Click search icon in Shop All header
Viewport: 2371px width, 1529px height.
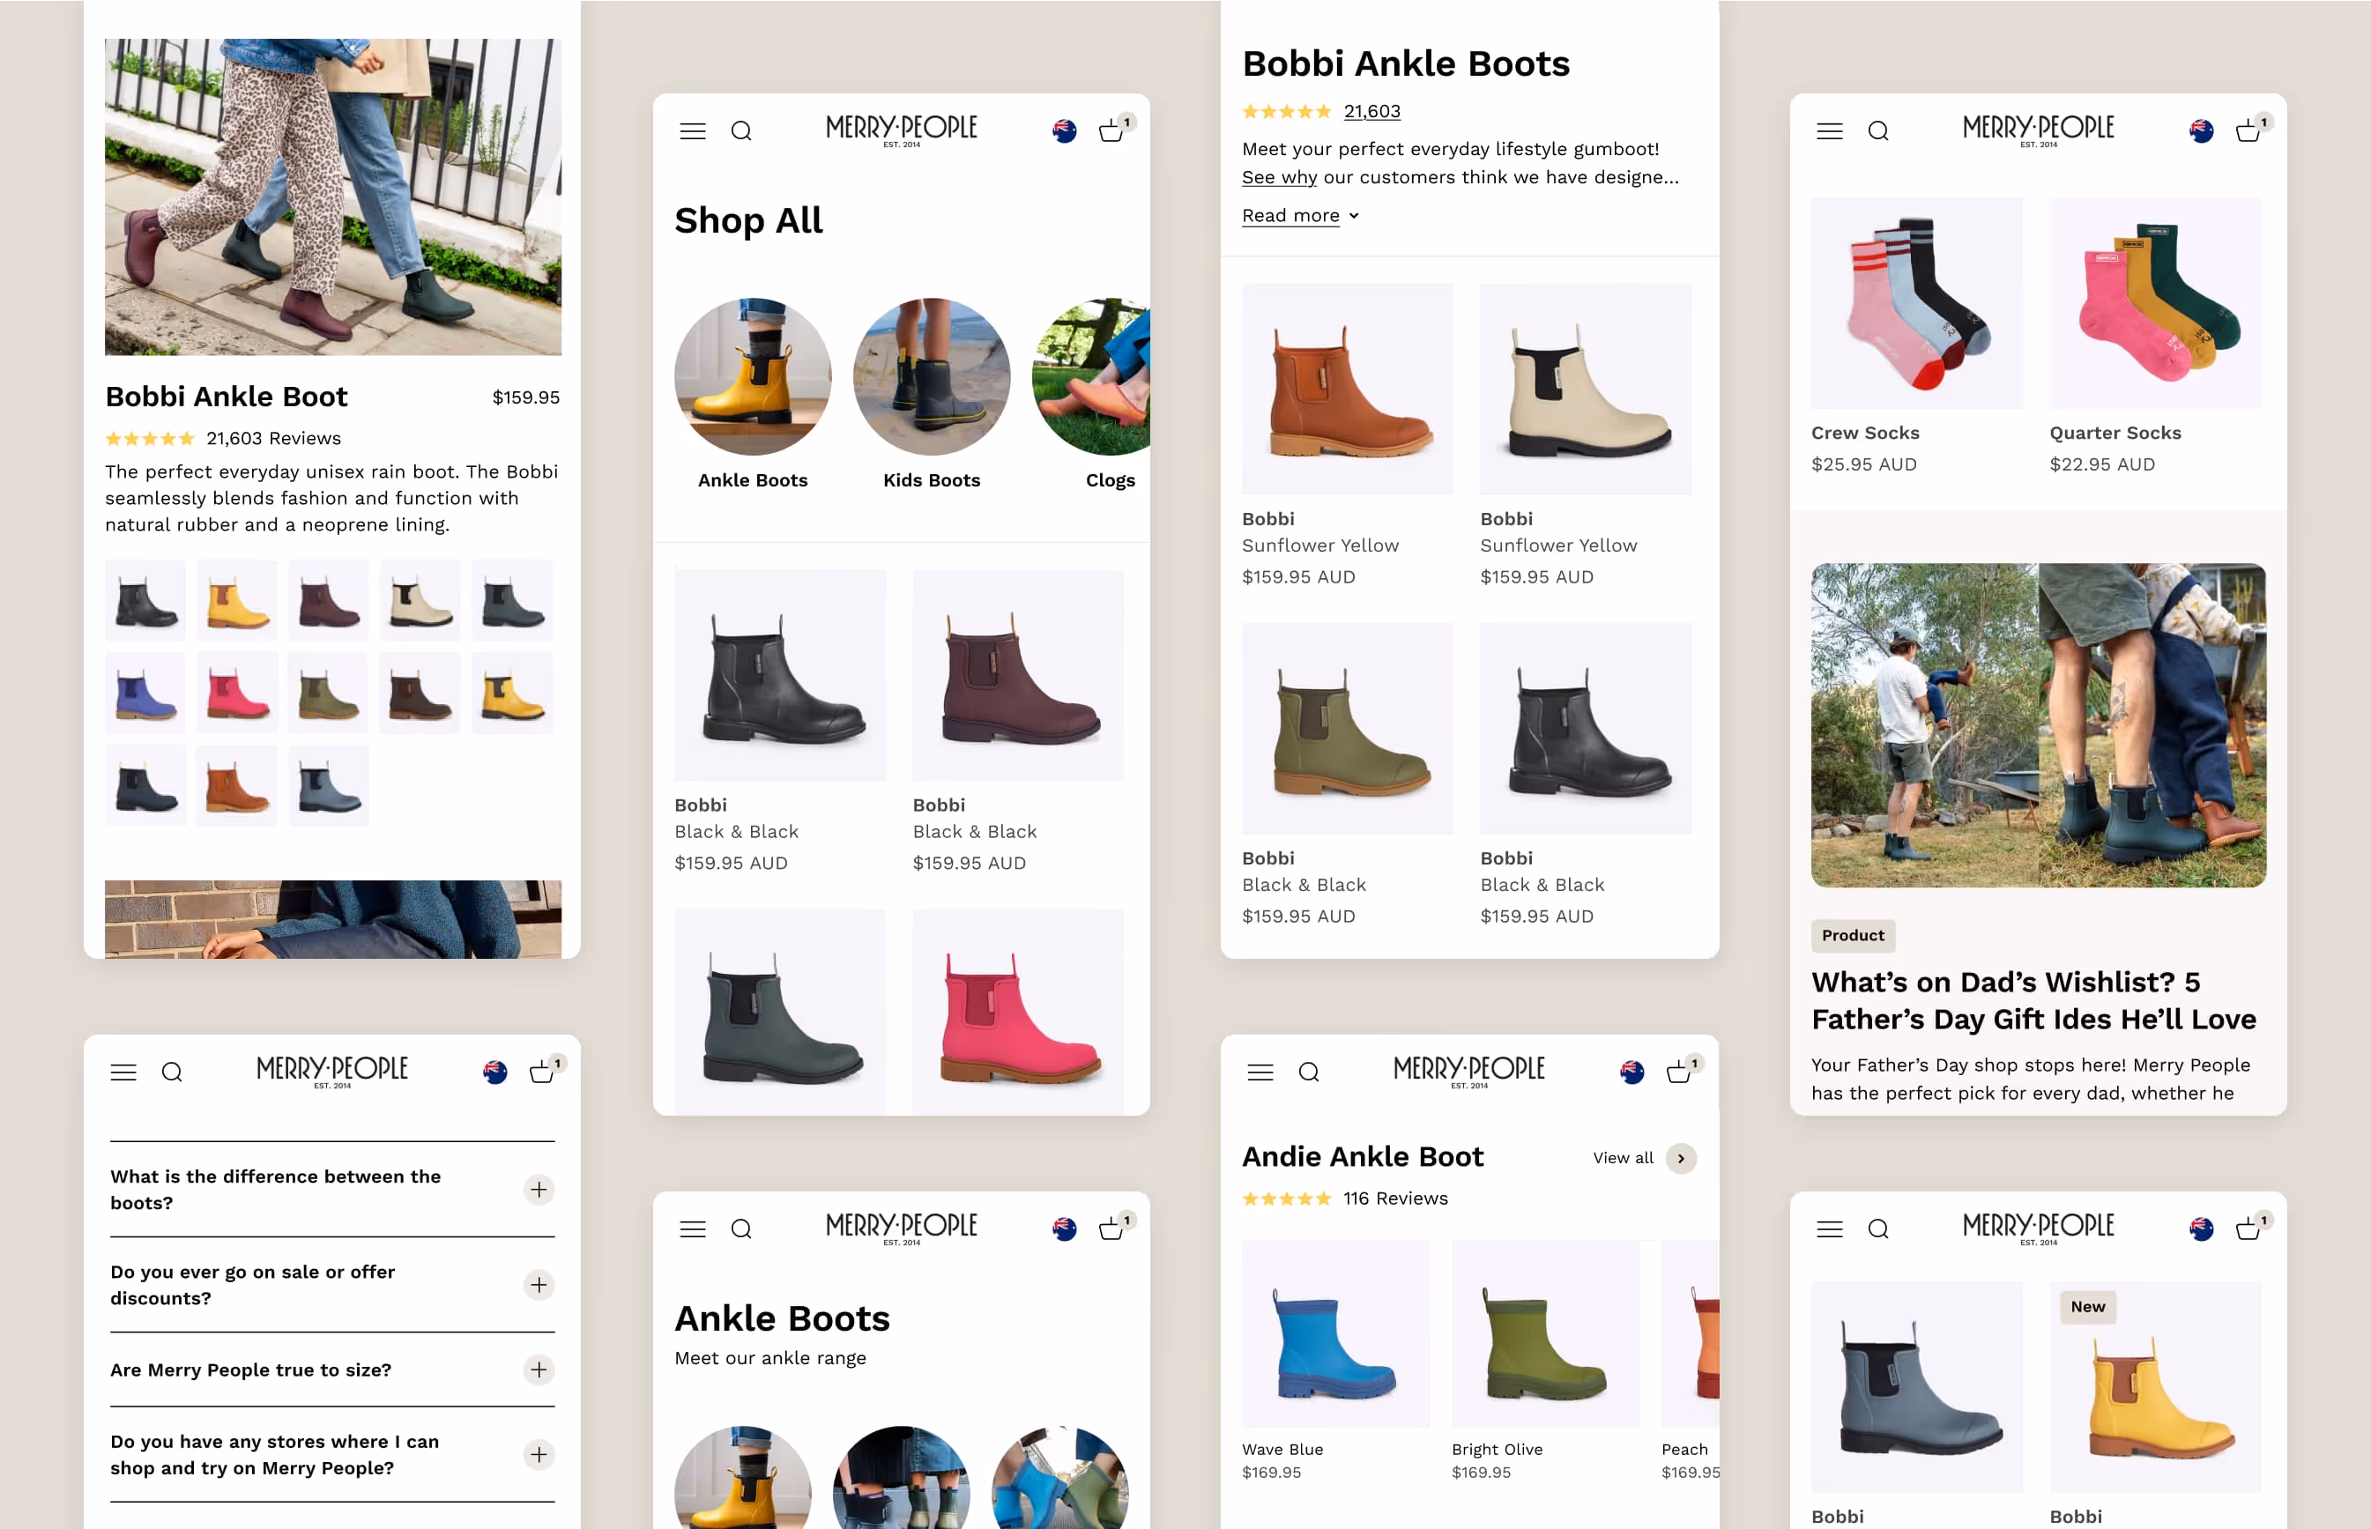(x=740, y=131)
